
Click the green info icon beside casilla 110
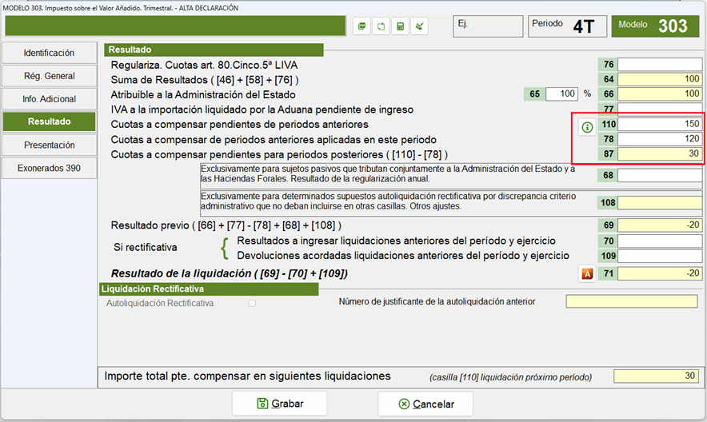[587, 127]
